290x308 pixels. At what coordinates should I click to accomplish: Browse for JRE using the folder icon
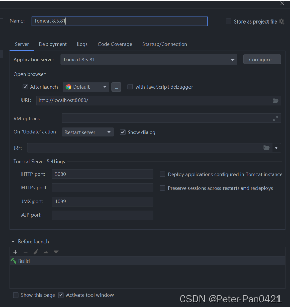point(266,147)
